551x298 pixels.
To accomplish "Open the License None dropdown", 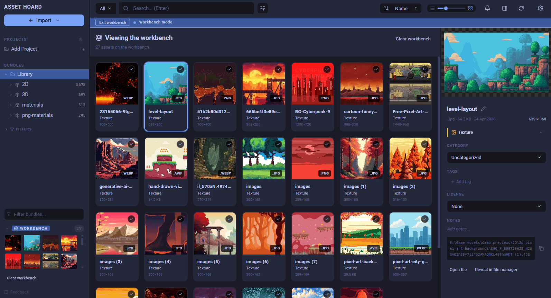I will [x=496, y=206].
